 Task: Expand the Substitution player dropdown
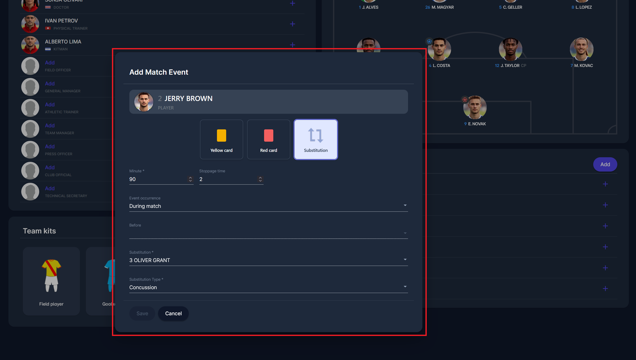click(x=268, y=260)
